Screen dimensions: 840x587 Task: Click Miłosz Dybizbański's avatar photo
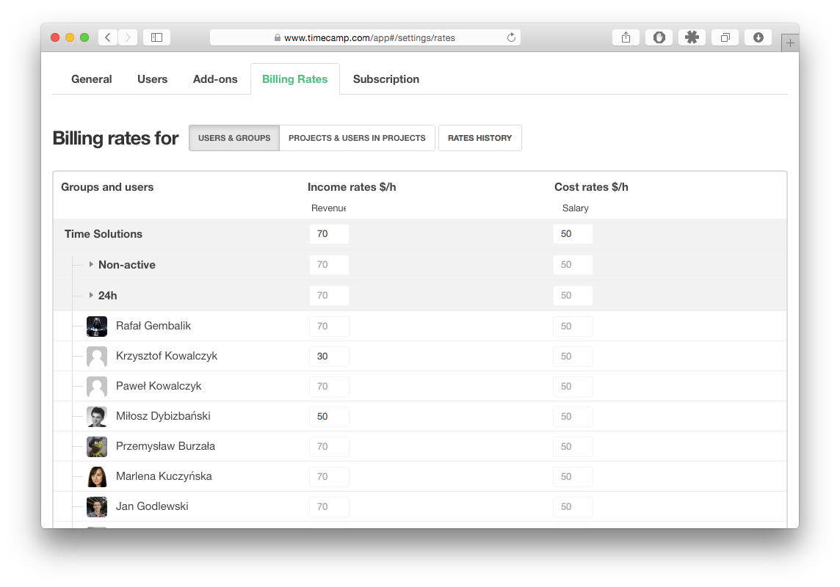97,416
